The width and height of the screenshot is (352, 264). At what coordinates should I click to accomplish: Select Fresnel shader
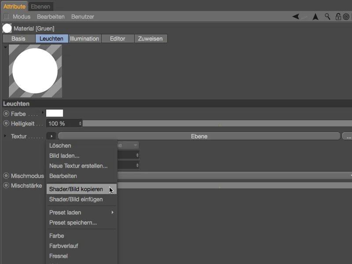(x=82, y=256)
